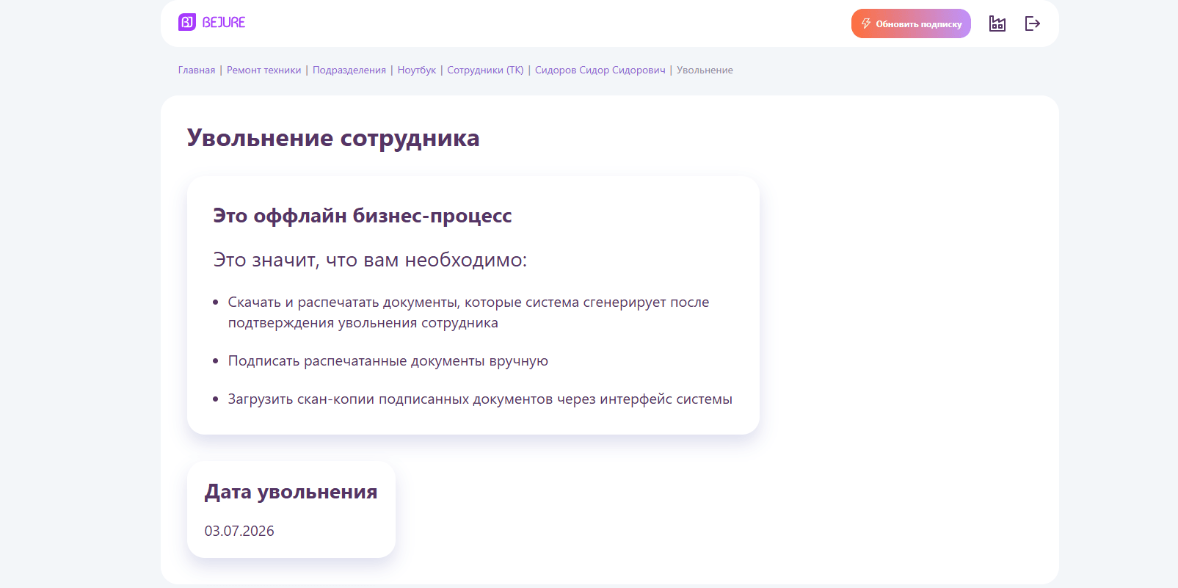Click the bullet Загрузить скан-копии подписанных документов
This screenshot has width=1178, height=588.
point(480,399)
